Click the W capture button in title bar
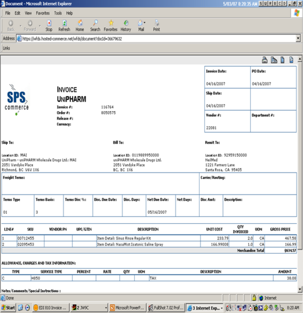This screenshot has width=303, height=313. [265, 4]
